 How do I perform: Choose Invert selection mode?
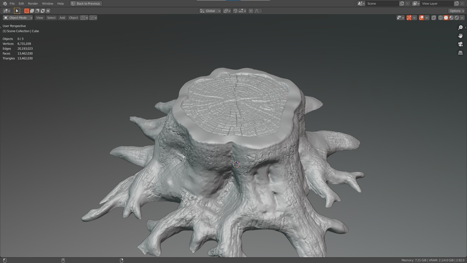pyautogui.click(x=43, y=11)
